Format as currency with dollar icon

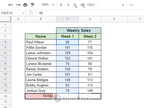click(61, 5)
